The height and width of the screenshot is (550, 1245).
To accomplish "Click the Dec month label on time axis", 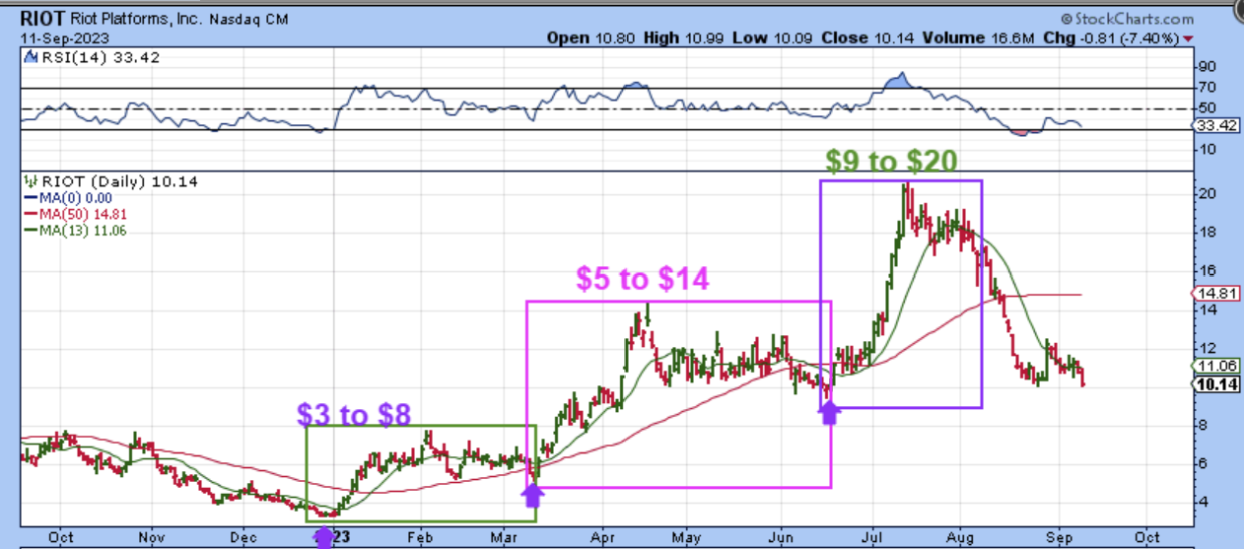I will (242, 538).
